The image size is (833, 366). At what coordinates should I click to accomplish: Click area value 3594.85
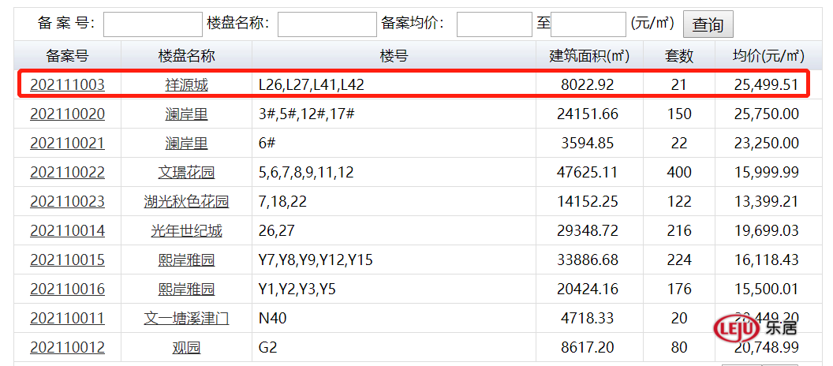(588, 144)
